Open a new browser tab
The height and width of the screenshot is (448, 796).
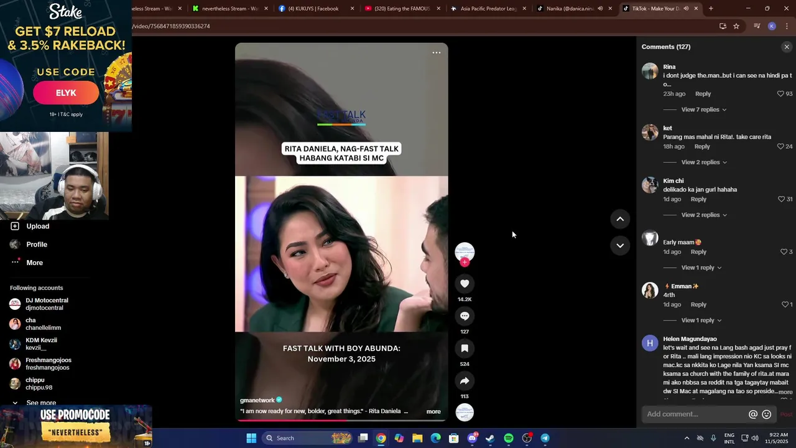pos(711,9)
